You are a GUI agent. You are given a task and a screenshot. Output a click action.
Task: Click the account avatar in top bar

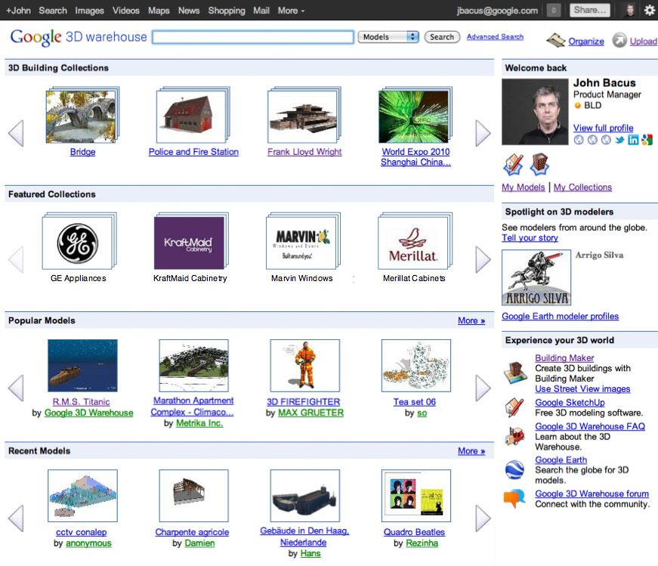coord(629,10)
